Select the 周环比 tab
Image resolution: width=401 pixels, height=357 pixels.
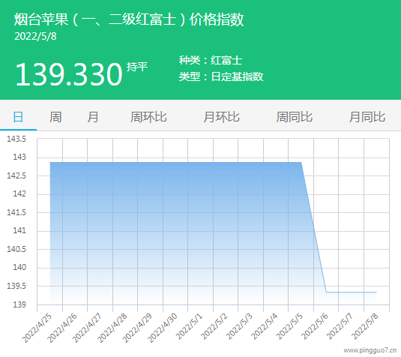(148, 117)
